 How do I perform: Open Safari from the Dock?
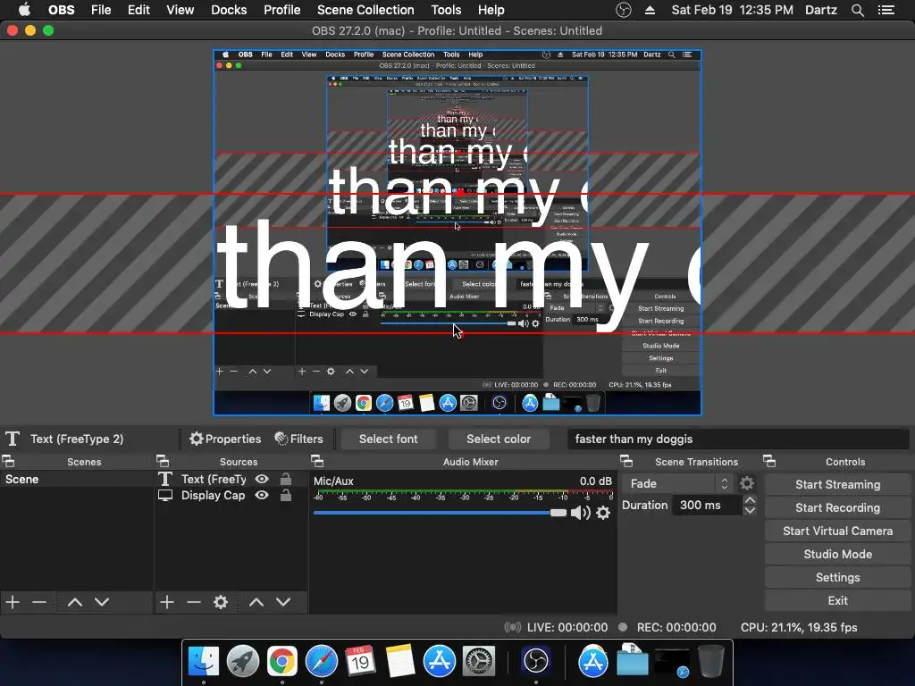point(322,661)
